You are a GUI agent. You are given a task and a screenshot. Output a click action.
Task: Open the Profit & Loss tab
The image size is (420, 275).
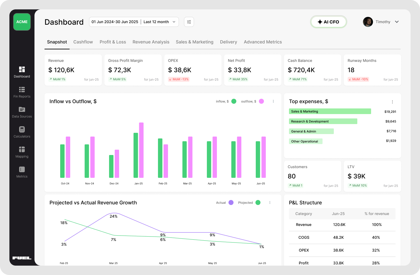click(113, 42)
